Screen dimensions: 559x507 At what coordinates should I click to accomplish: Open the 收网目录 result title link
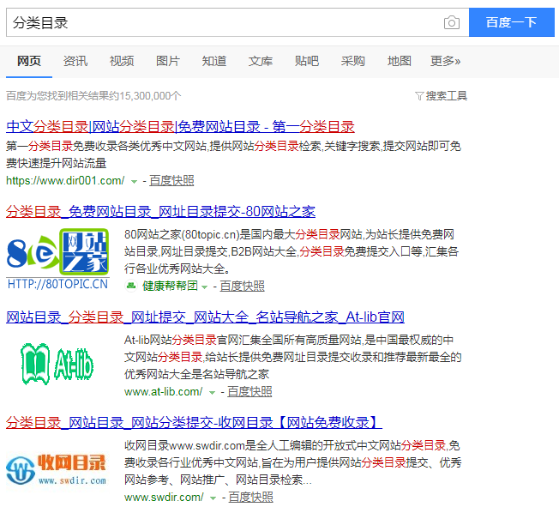pos(194,422)
